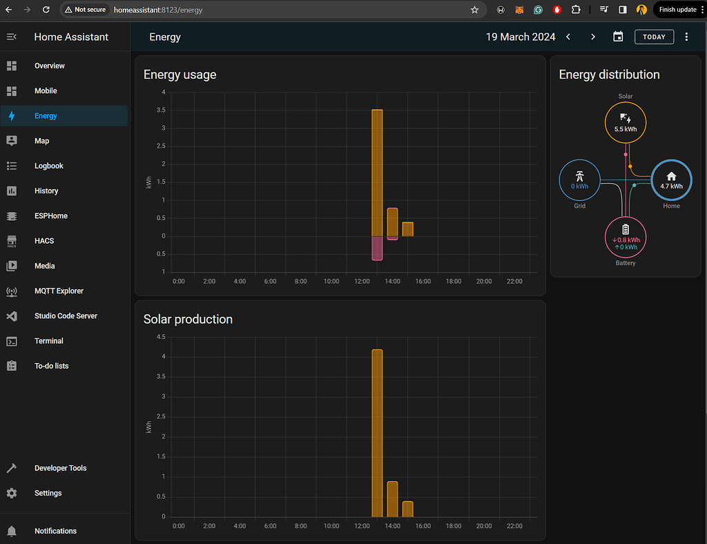Open the Developer Tools hammer icon
The height and width of the screenshot is (544, 707).
(12, 468)
